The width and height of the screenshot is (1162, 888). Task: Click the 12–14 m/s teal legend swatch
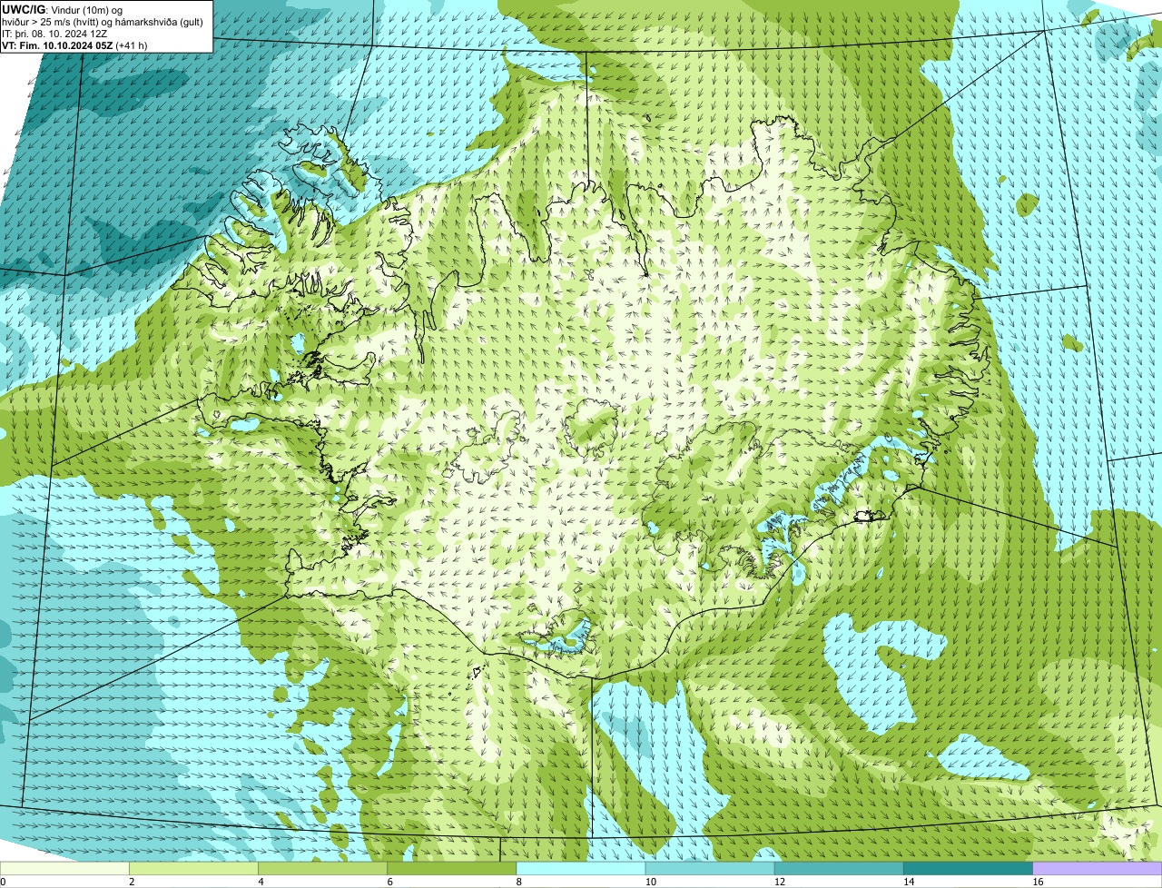[839, 869]
